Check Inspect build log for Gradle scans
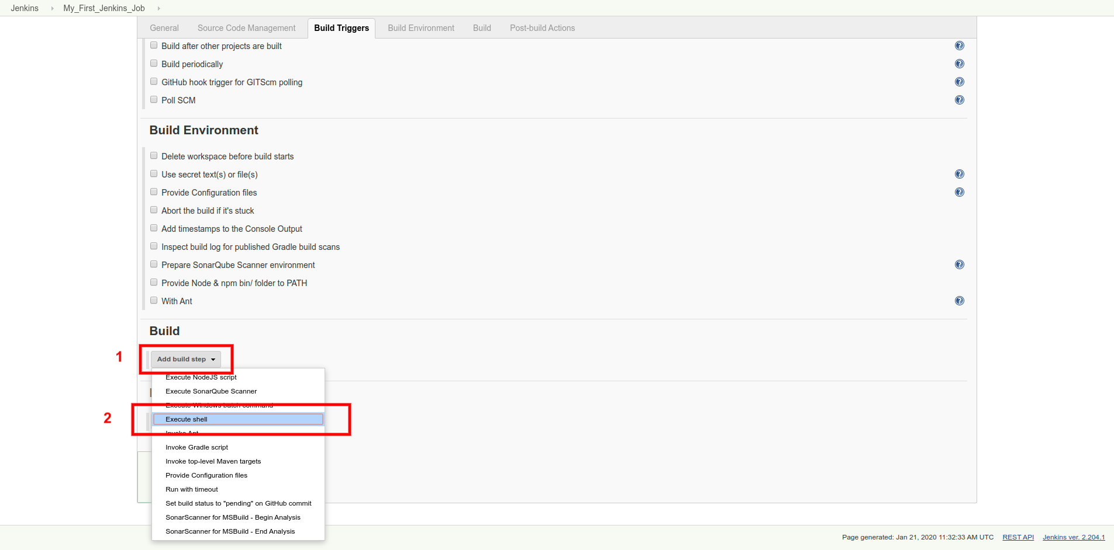Viewport: 1114px width, 550px height. tap(154, 246)
